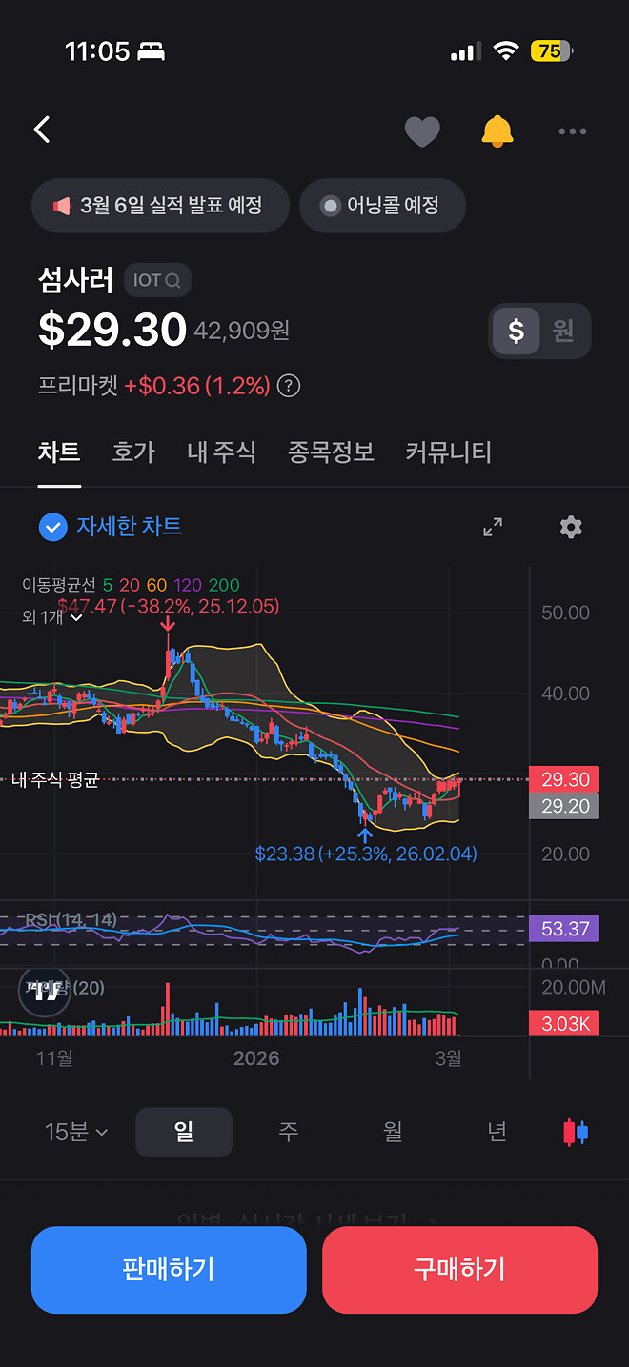Open price alert bell icon

pos(497,131)
